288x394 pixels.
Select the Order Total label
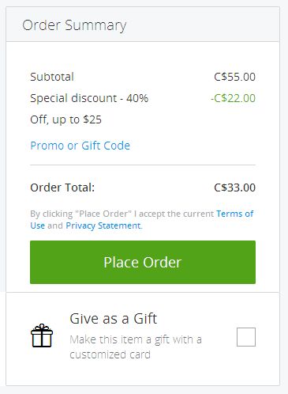tap(62, 188)
